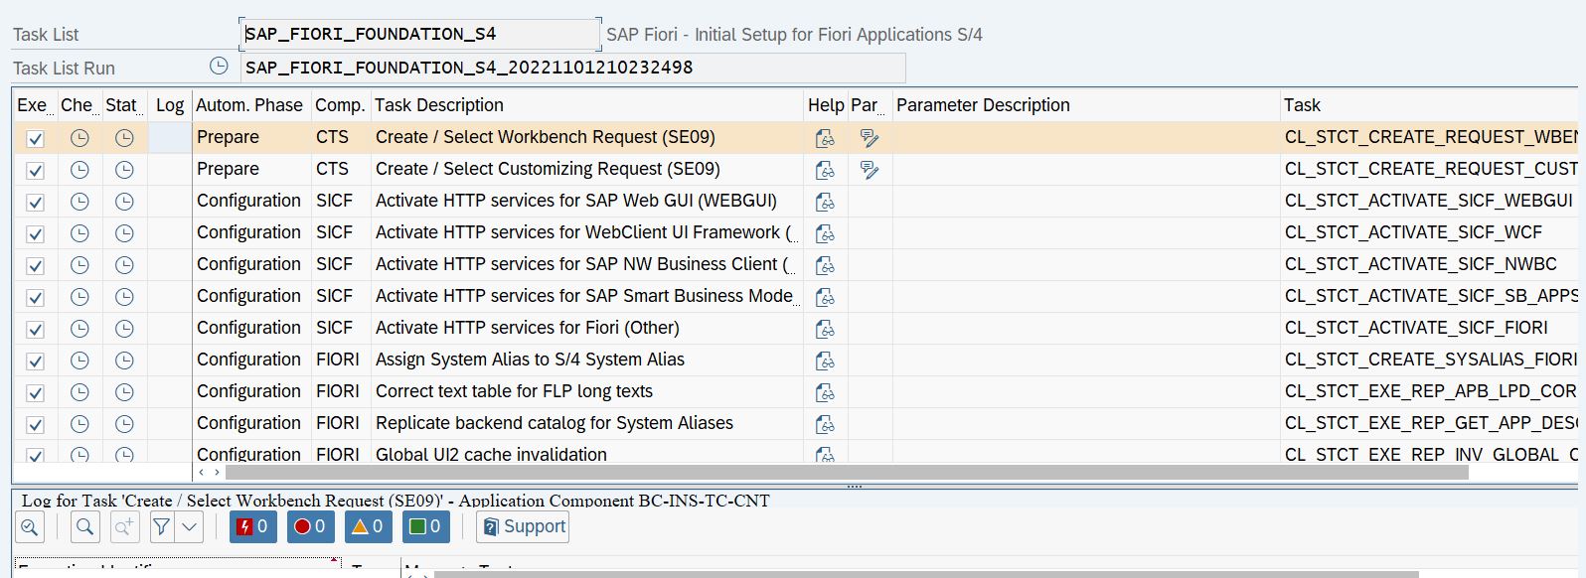
Task: Click the Comp. column header
Action: click(x=340, y=105)
